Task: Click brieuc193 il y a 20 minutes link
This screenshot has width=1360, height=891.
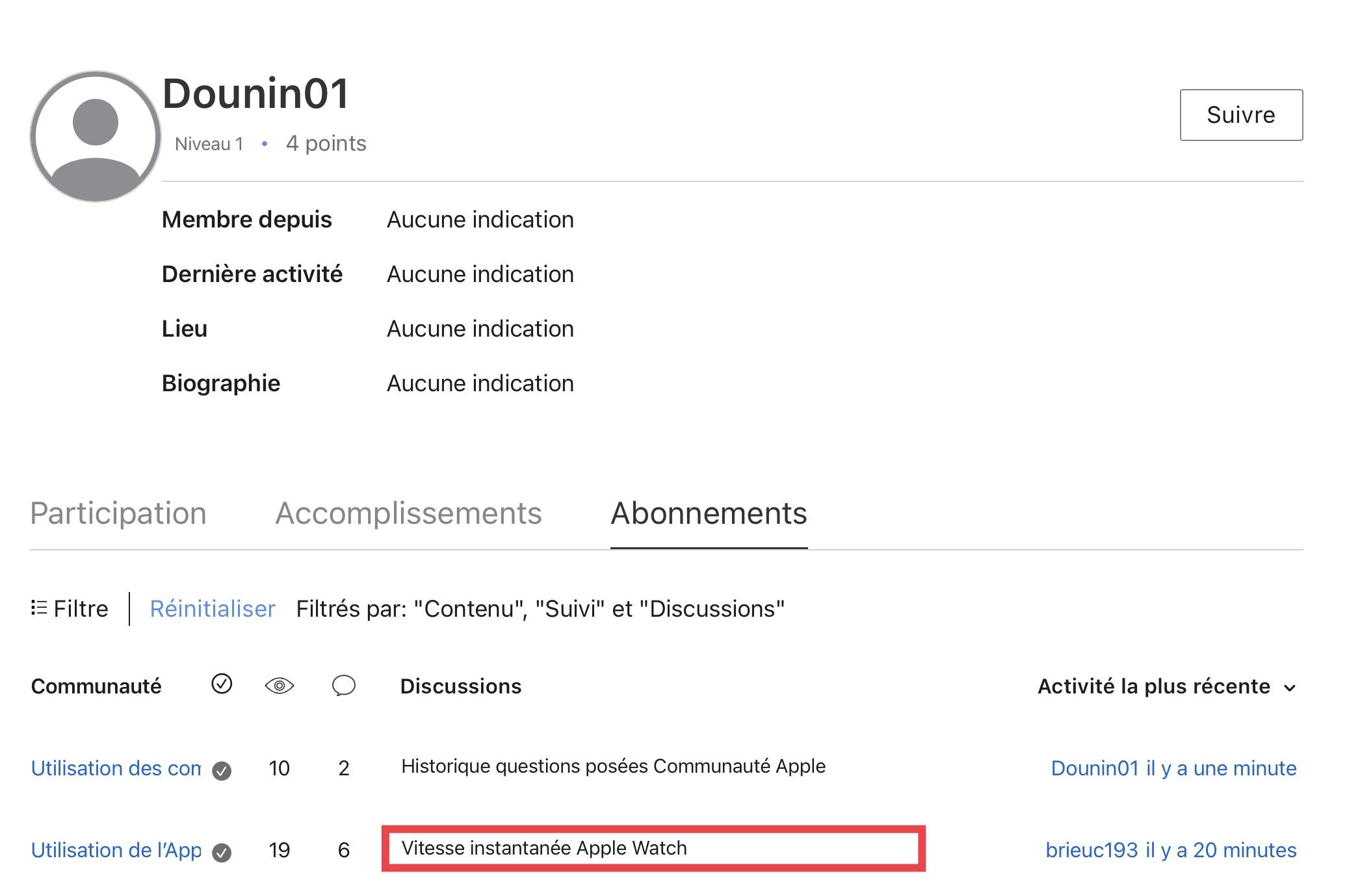Action: [1171, 850]
